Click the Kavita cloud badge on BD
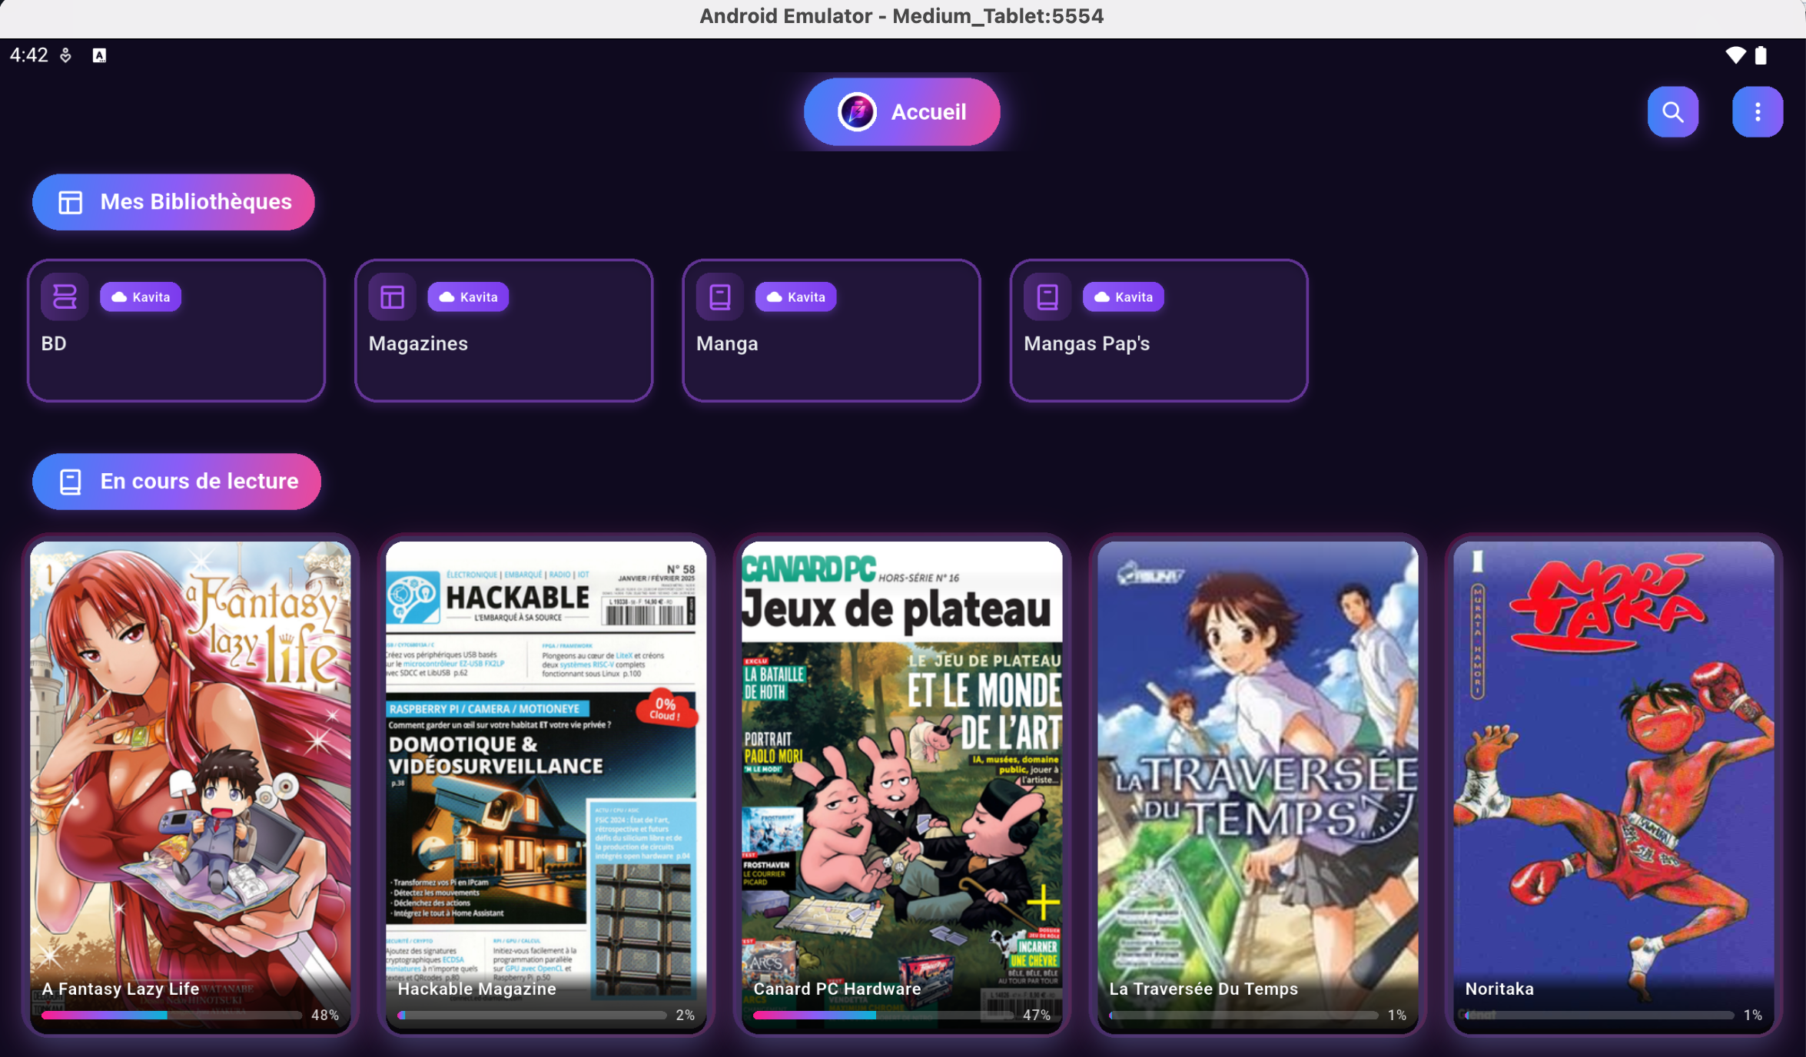Screen dimensions: 1806x1057 (x=141, y=297)
